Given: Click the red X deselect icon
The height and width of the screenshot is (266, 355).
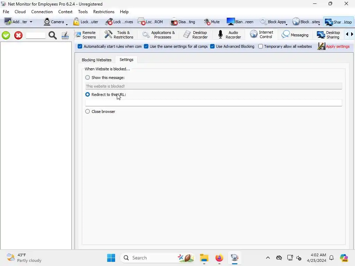Looking at the screenshot, I should 18,35.
